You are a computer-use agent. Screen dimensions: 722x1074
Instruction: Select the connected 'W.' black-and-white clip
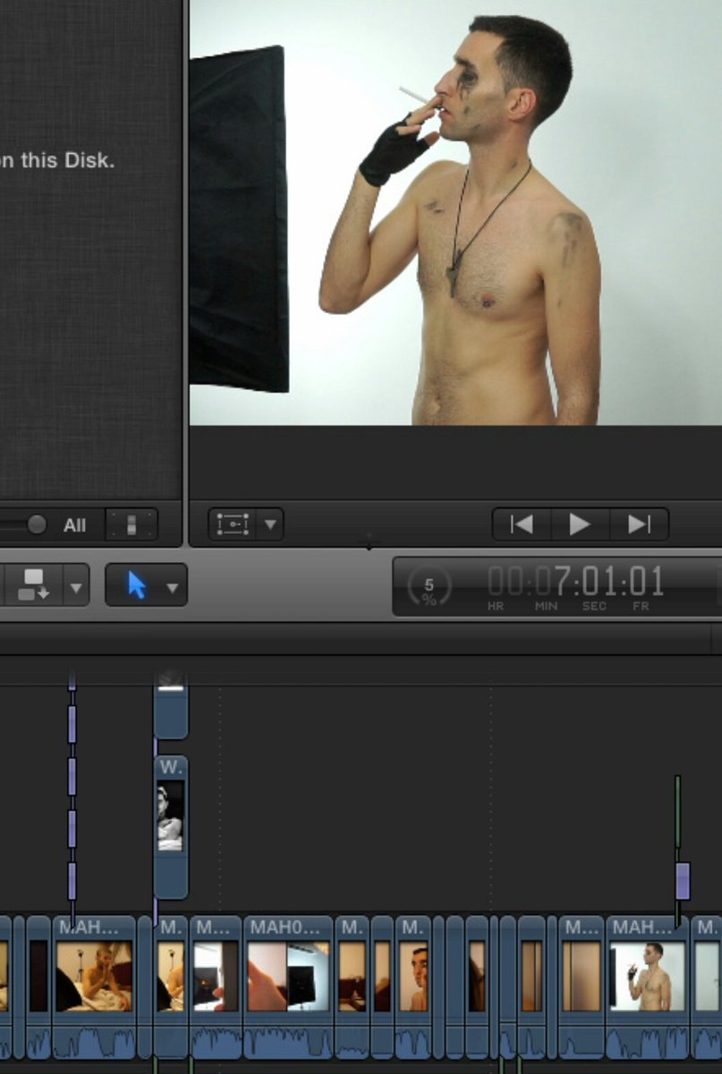171,827
